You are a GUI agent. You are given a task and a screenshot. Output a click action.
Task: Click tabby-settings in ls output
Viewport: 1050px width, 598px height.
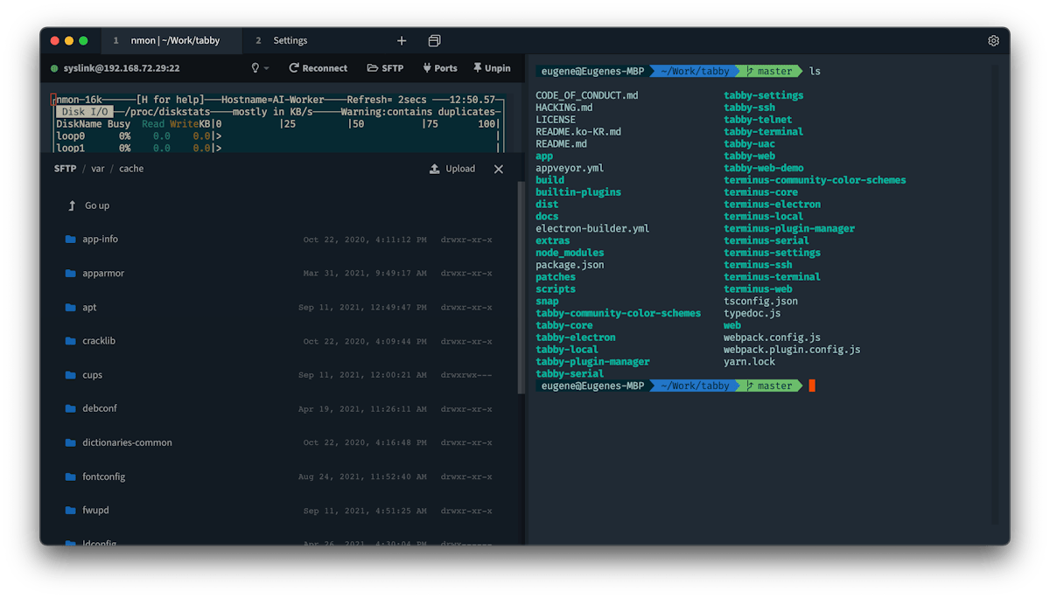(x=763, y=95)
